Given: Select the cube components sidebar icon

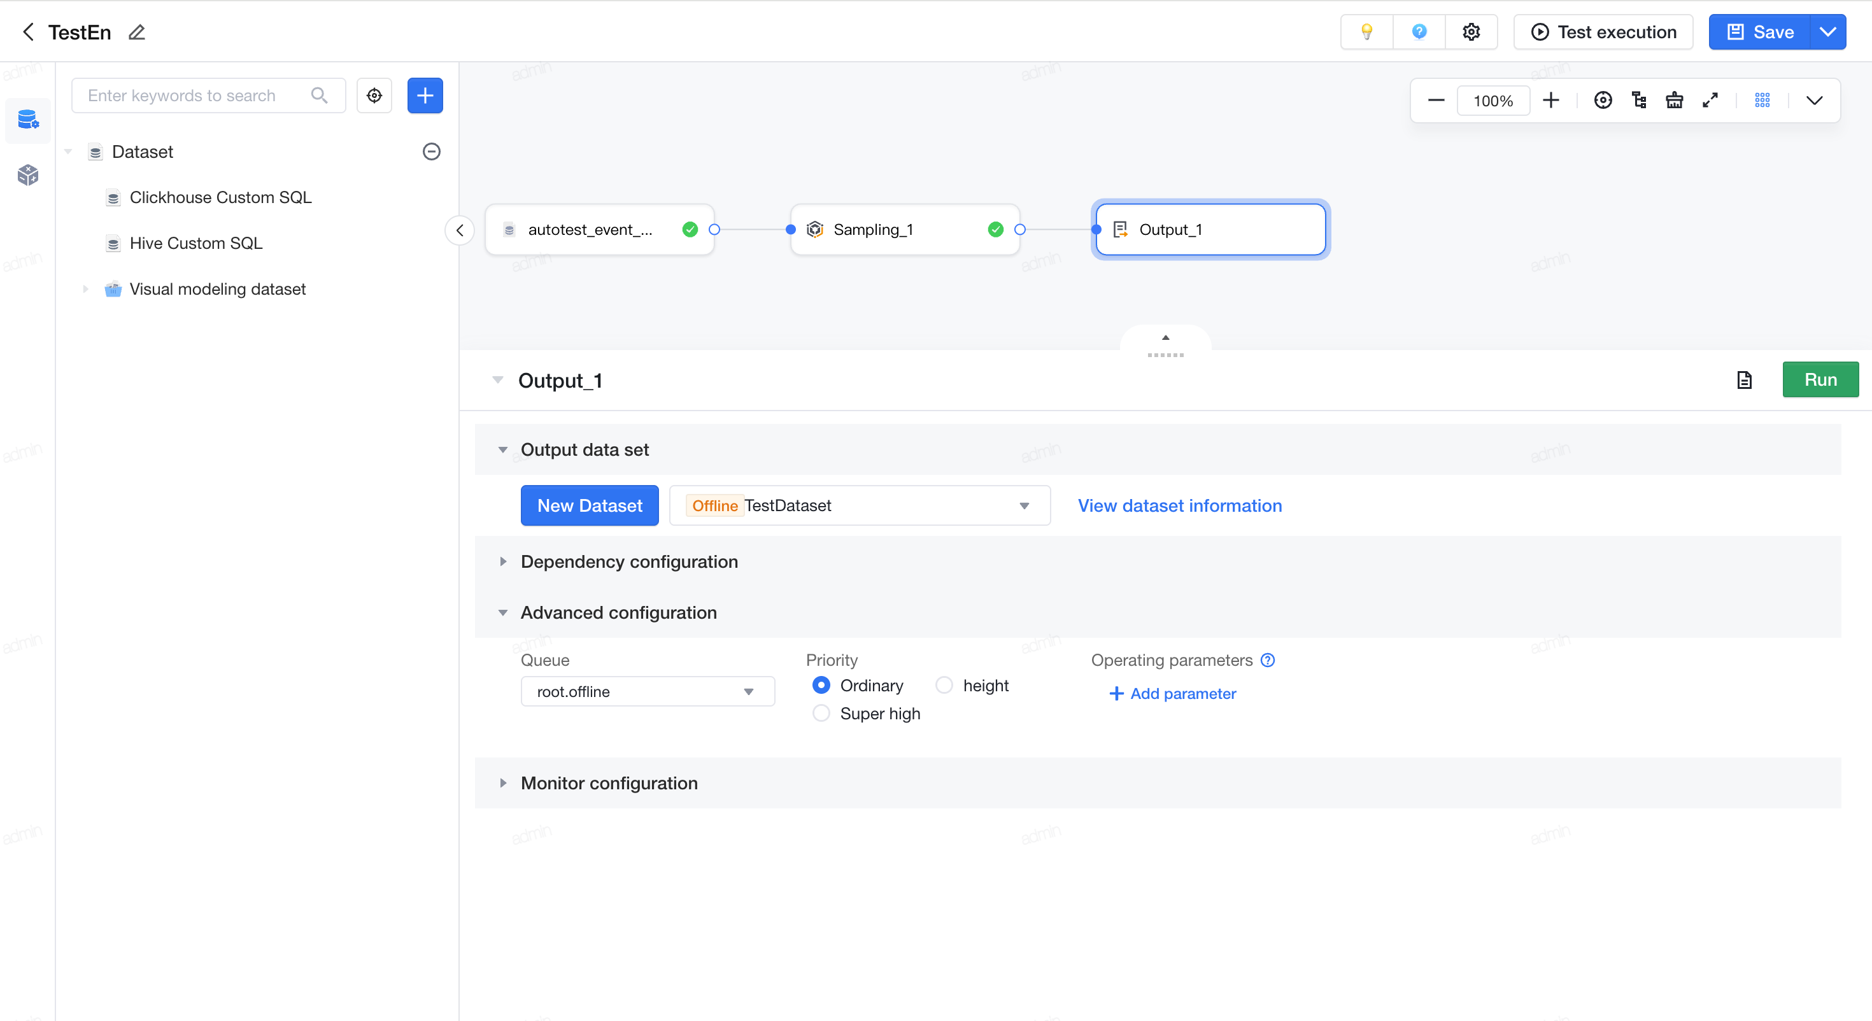Looking at the screenshot, I should [x=27, y=174].
